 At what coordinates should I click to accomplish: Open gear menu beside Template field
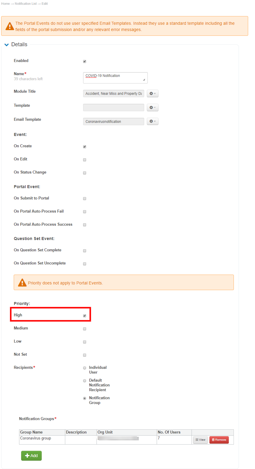pyautogui.click(x=153, y=108)
